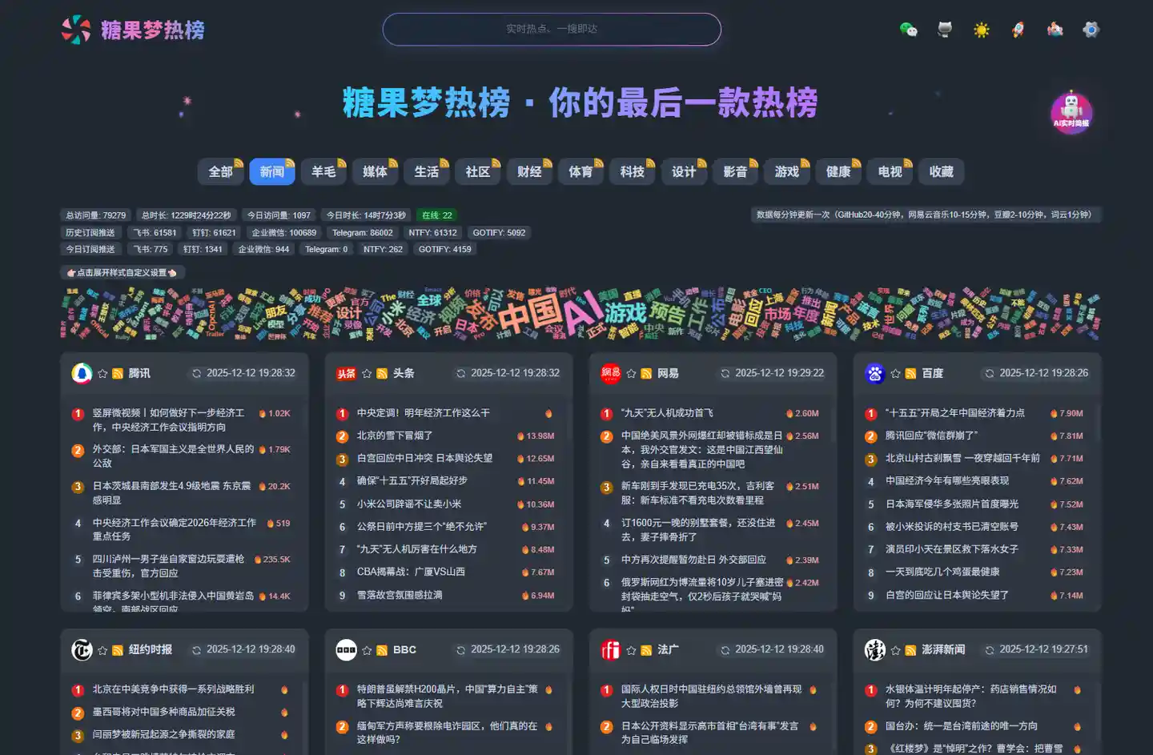1153x755 pixels.
Task: Favorite the 网易 card with its star
Action: (631, 374)
